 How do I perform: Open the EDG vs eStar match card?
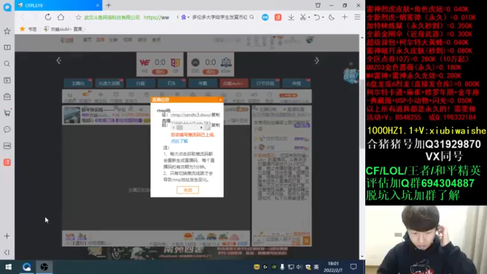[211, 65]
